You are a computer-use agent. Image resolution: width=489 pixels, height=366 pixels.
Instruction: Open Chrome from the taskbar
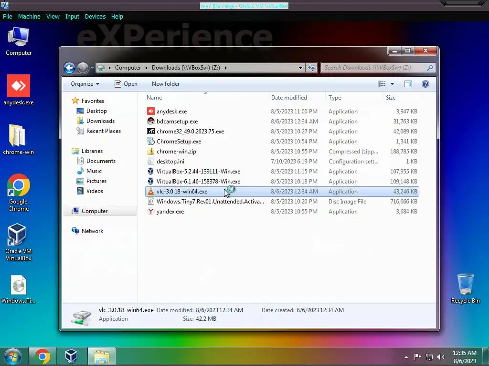tap(43, 356)
